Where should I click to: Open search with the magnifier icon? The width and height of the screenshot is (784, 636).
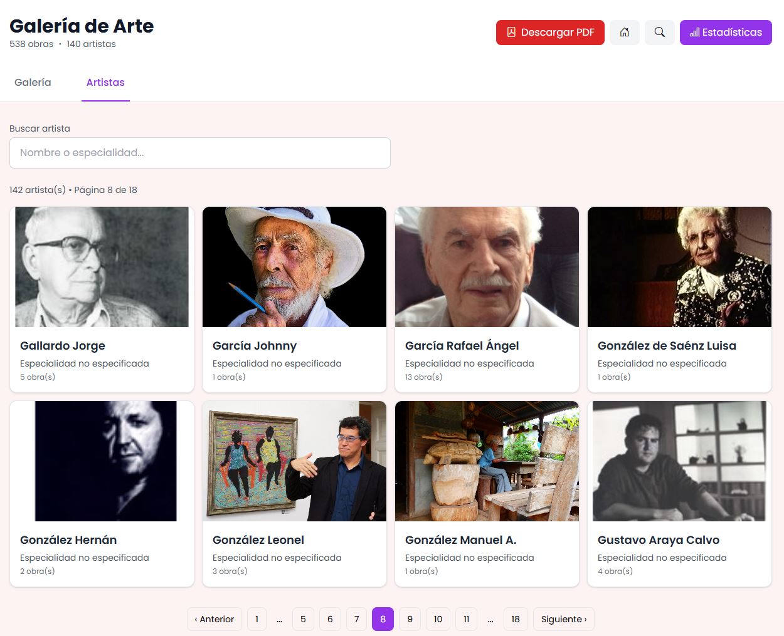(659, 33)
